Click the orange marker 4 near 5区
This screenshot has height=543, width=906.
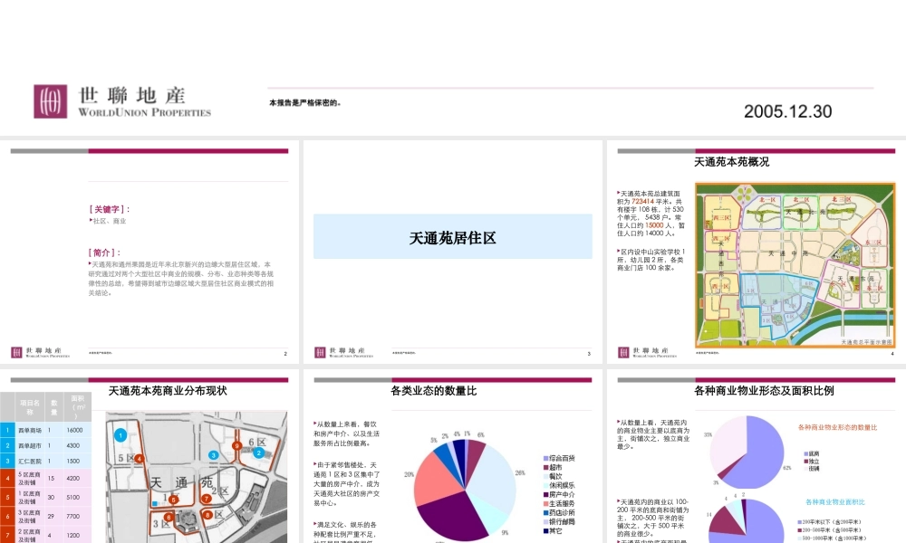140,459
